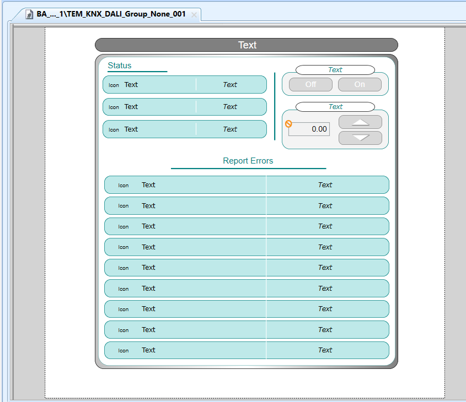This screenshot has height=402, width=466.
Task: Select the TEM_KNX_DALI_Group_None_001 tab
Action: 110,14
